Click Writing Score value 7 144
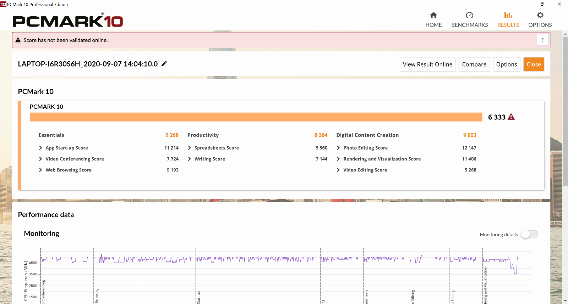This screenshot has height=304, width=568. [x=322, y=159]
